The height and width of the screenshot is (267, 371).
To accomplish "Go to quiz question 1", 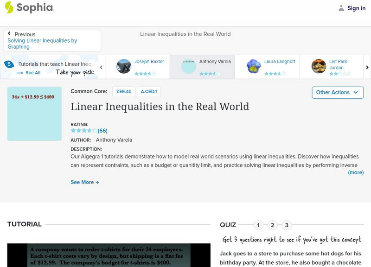I will [258, 225].
